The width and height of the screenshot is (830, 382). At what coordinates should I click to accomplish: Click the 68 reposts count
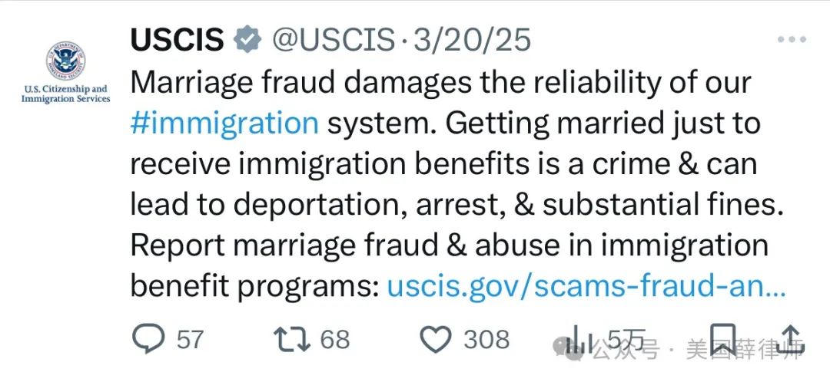[x=335, y=339]
